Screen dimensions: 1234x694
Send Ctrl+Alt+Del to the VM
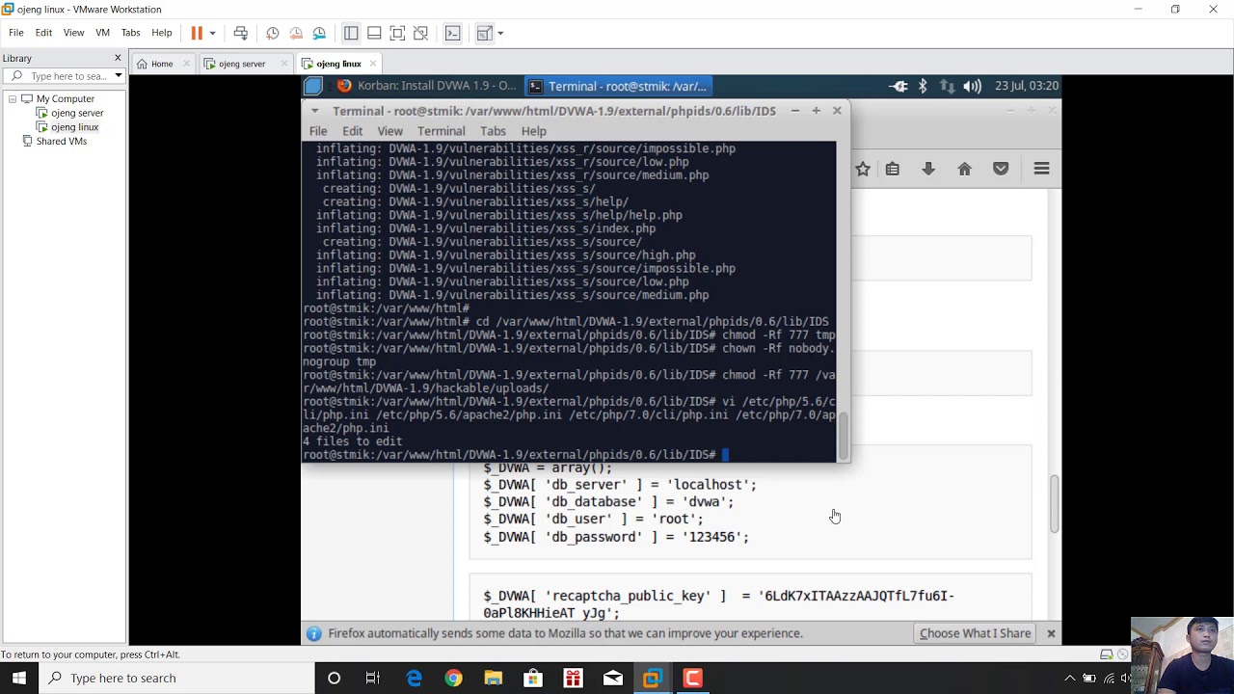pyautogui.click(x=241, y=33)
